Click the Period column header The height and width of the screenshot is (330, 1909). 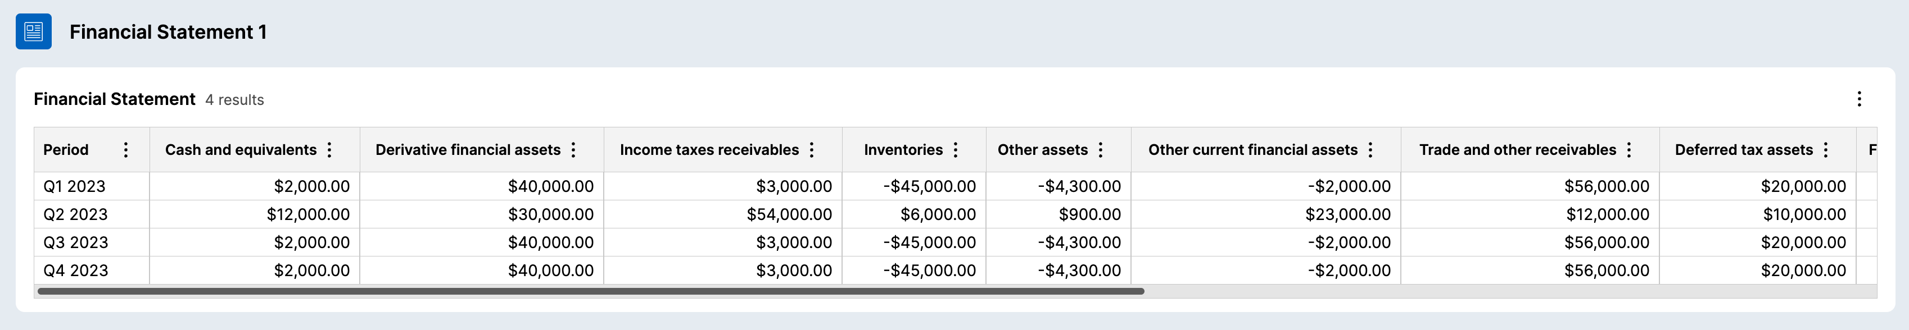coord(66,150)
